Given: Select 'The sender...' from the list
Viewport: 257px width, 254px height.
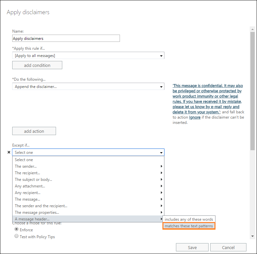Looking at the screenshot, I should tap(26, 166).
